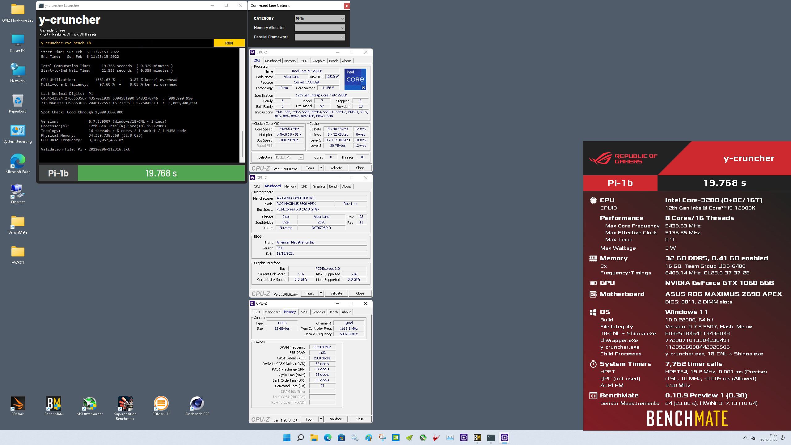Viewport: 791px width, 445px height.
Task: Click the BenchMate taskbar icon
Action: 477,438
